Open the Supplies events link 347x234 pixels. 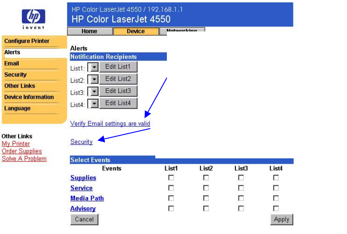point(83,178)
